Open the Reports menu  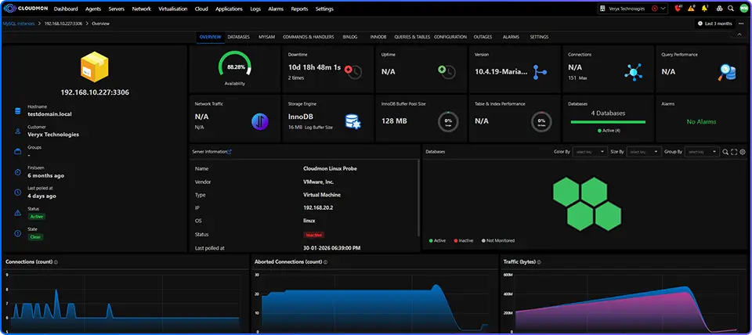pyautogui.click(x=299, y=9)
